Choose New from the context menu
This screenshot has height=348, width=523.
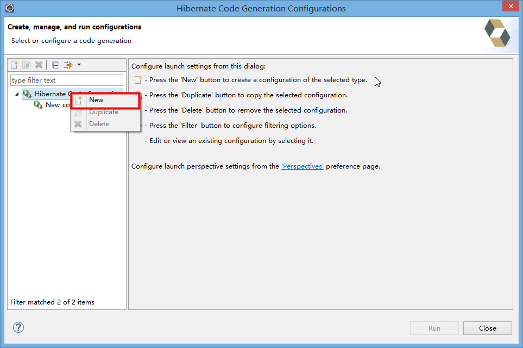[96, 100]
